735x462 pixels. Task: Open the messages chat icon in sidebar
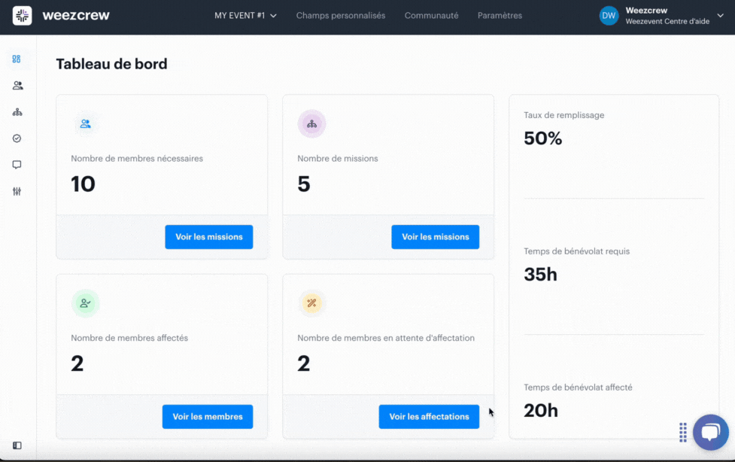[x=17, y=165]
